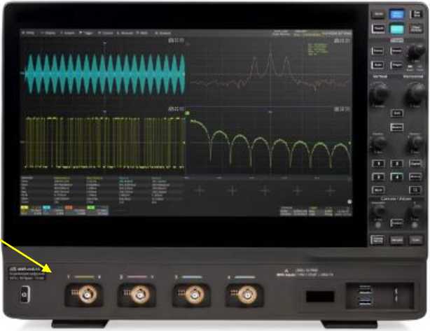Toggle the channel 2 button on the panel

click(397, 163)
